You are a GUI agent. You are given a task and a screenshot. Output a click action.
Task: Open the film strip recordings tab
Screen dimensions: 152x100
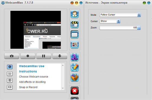tap(10, 87)
